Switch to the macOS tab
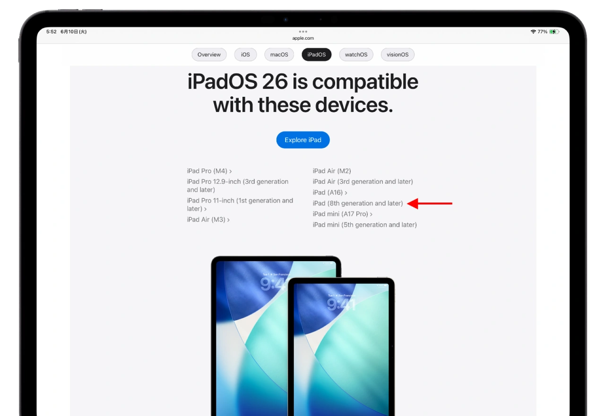The width and height of the screenshot is (605, 416). 279,55
